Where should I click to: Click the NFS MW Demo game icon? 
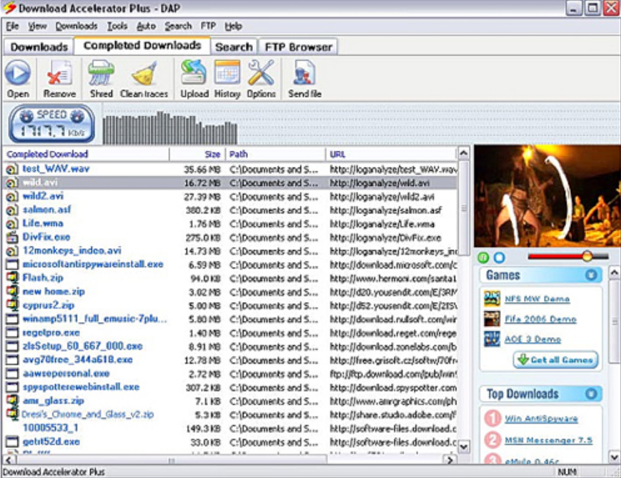click(492, 299)
